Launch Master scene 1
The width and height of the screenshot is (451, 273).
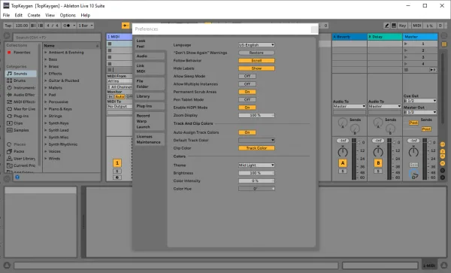click(x=406, y=44)
